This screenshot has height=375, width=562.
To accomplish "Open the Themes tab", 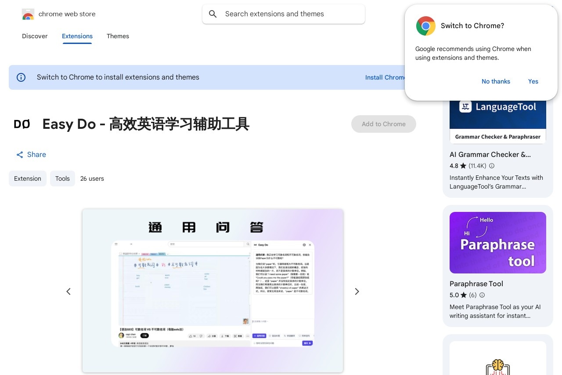I will [x=118, y=36].
